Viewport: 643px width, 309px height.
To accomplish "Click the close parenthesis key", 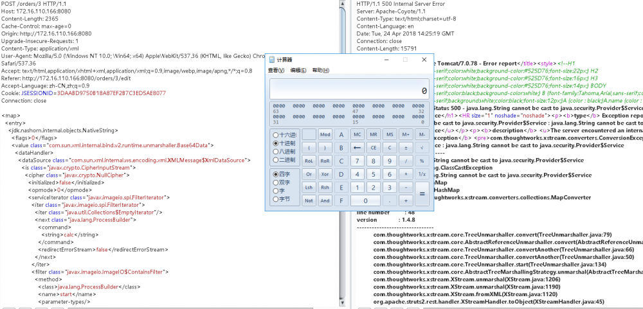I will 325,148.
